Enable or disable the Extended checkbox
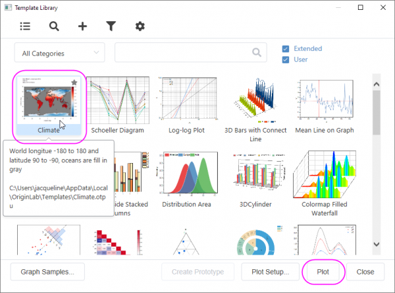The height and width of the screenshot is (293, 395). pyautogui.click(x=286, y=48)
